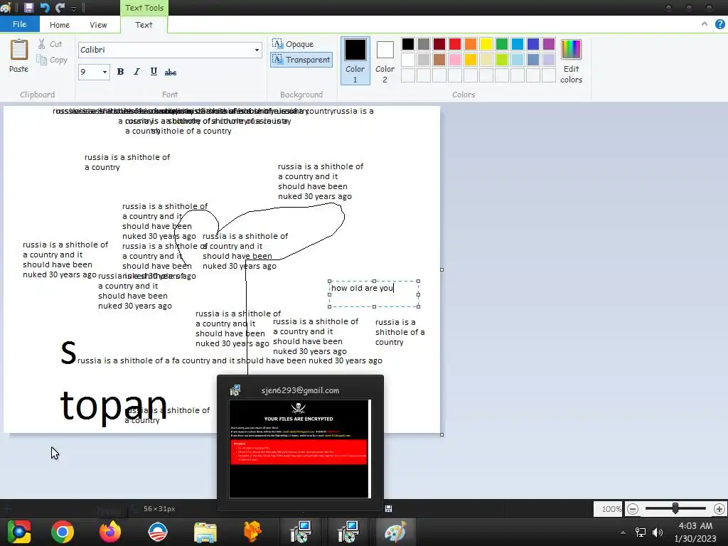This screenshot has width=728, height=546.
Task: Pick the pink color swatch
Action: [455, 60]
